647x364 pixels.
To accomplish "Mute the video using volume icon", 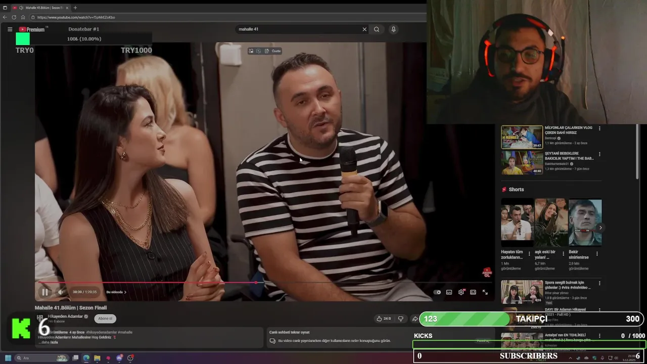I will [x=61, y=292].
